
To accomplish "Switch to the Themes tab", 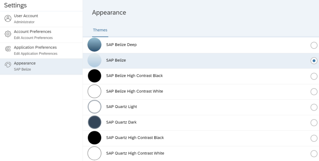I will coord(100,30).
